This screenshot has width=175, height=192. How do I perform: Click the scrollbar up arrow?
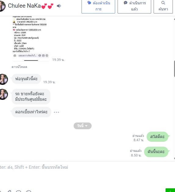174,19
